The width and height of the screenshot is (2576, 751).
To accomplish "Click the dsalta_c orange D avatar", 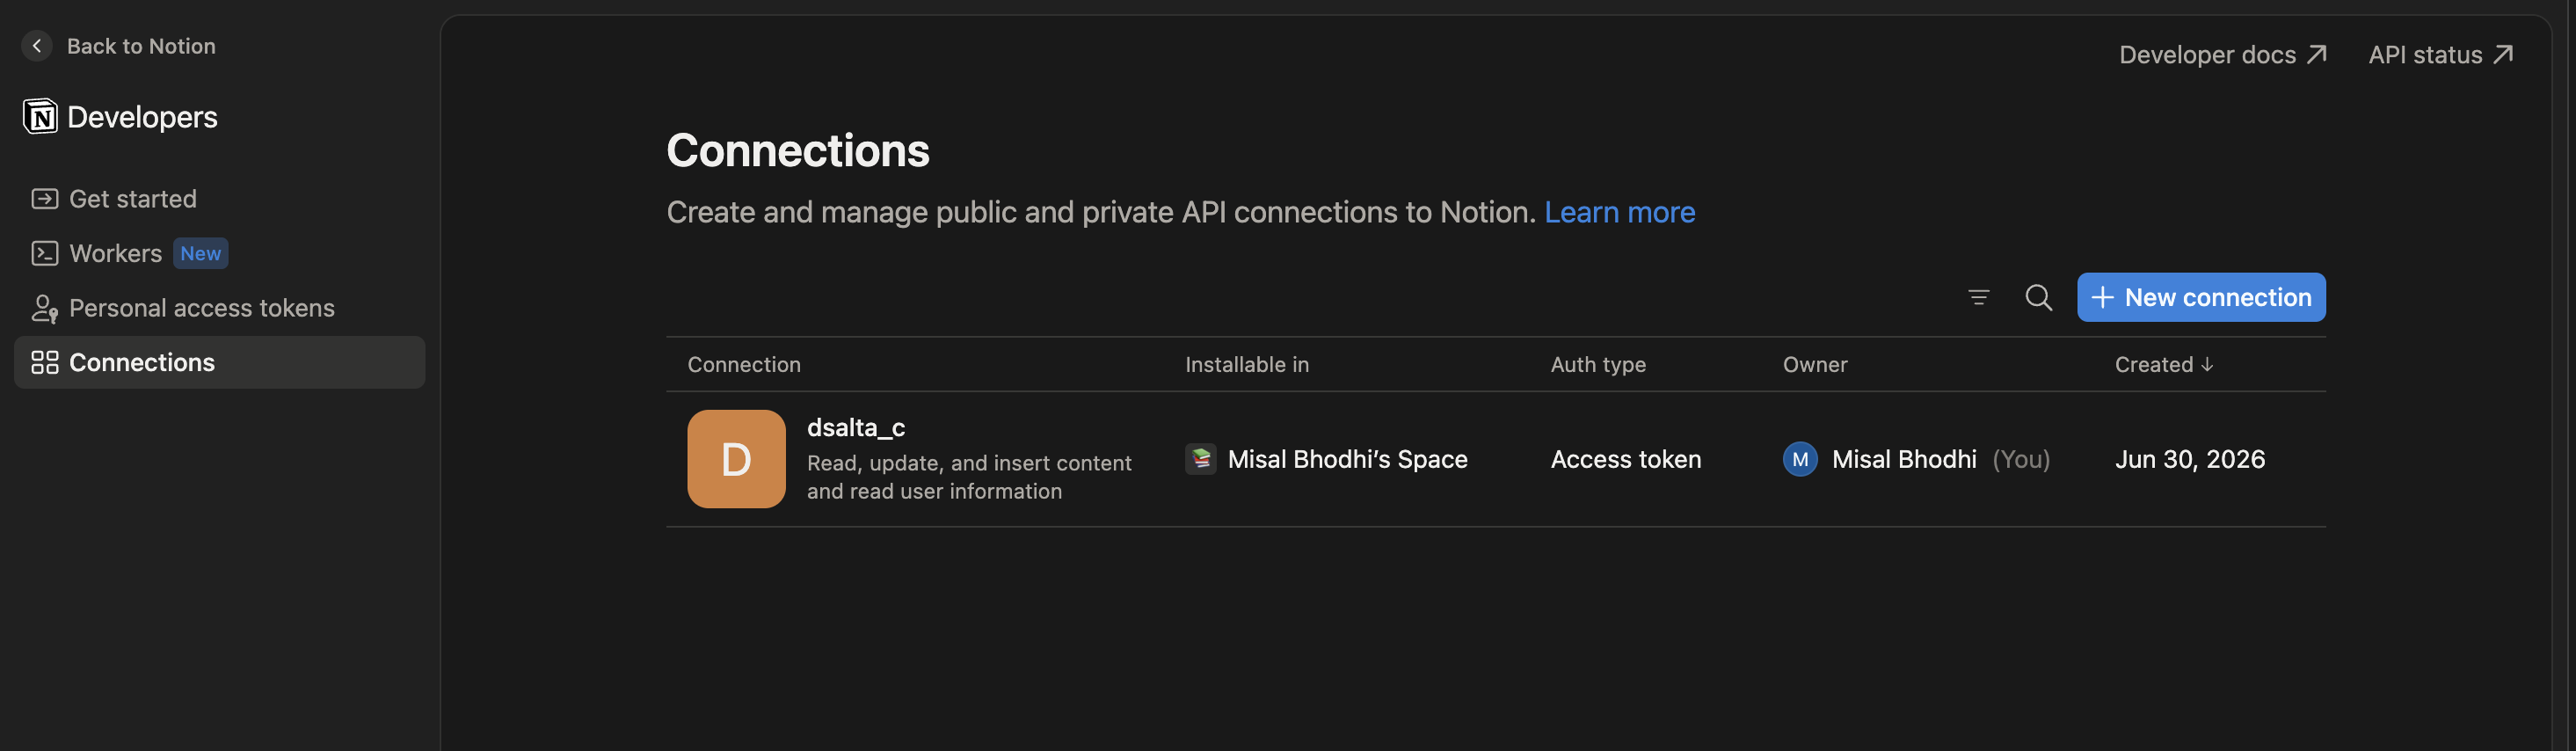I will point(736,459).
